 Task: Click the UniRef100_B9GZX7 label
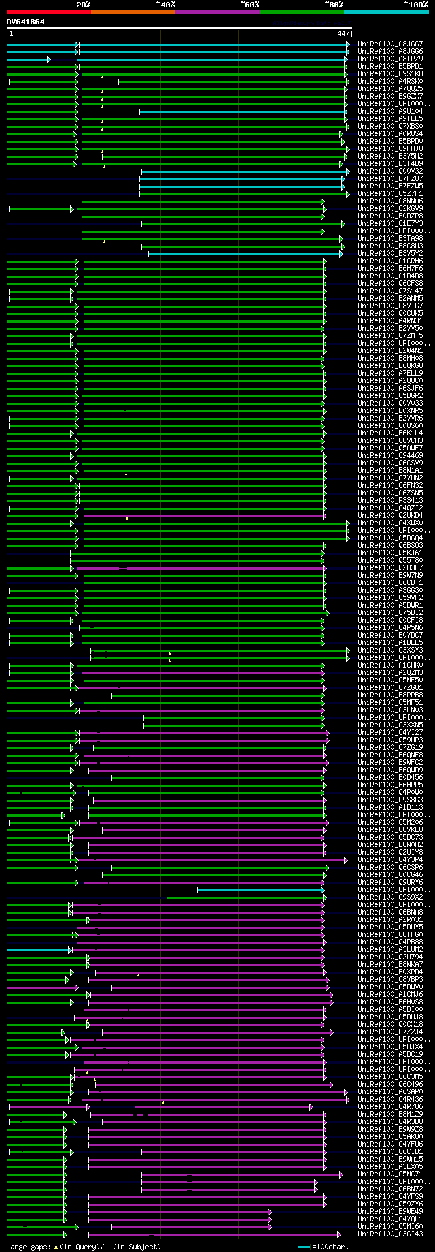pyautogui.click(x=390, y=97)
